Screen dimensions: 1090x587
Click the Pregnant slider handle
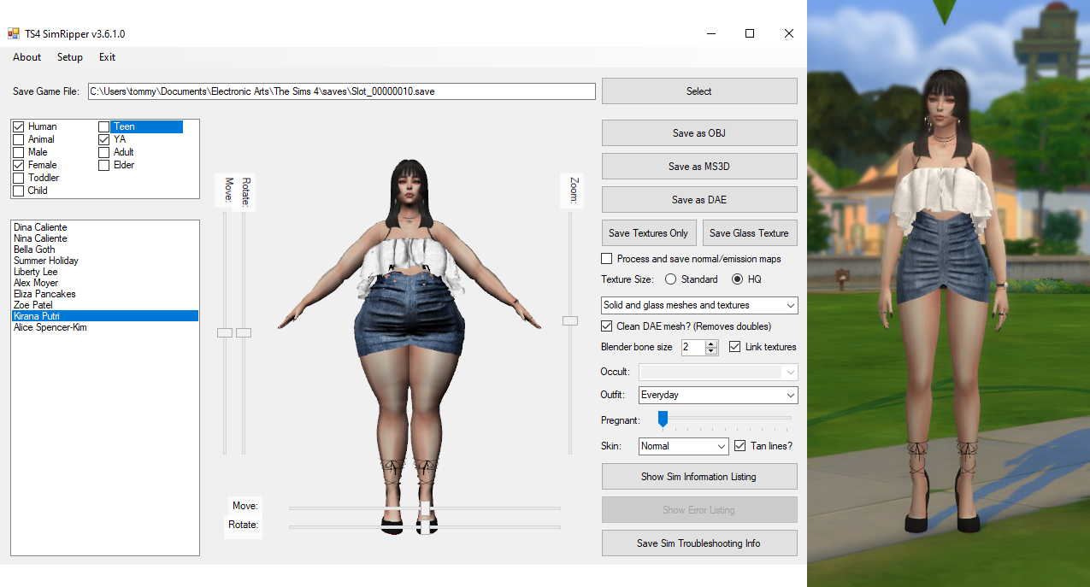[663, 419]
